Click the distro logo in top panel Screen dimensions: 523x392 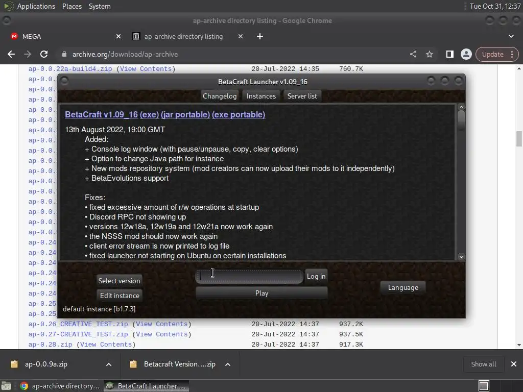(8, 6)
